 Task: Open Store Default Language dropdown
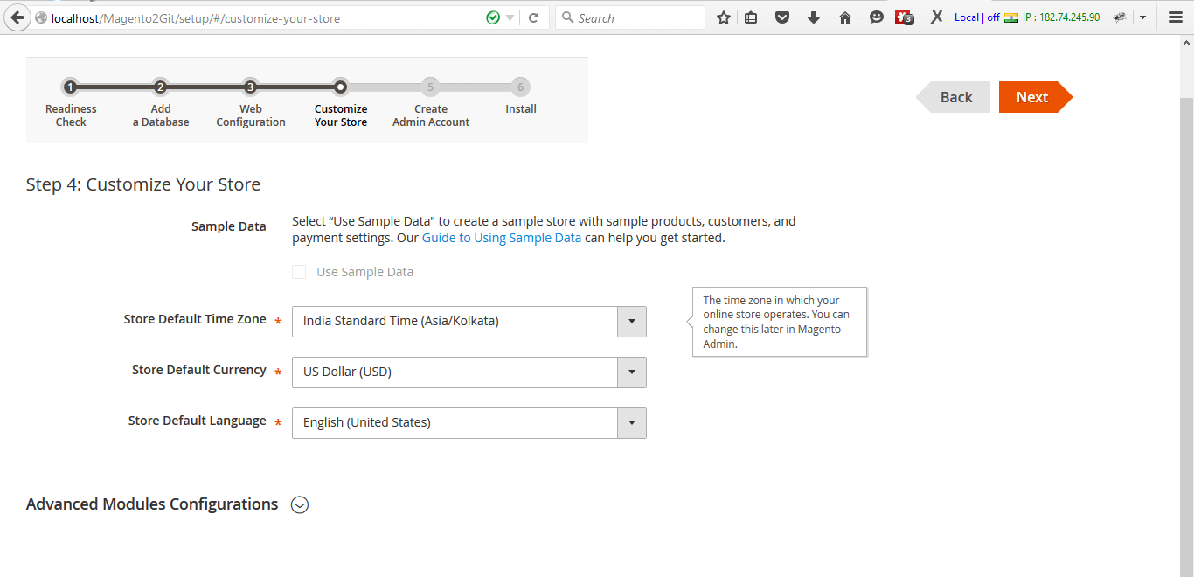(631, 423)
